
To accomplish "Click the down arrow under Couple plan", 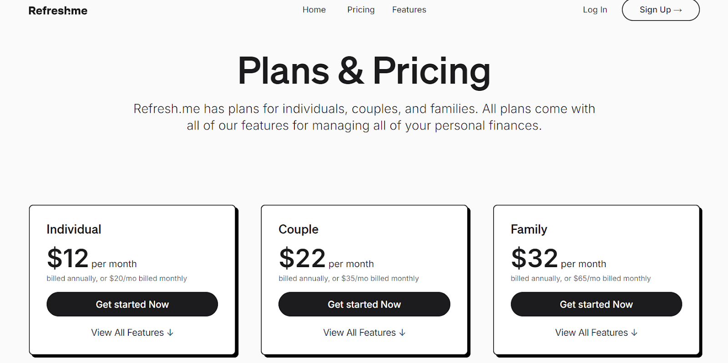I will 402,333.
